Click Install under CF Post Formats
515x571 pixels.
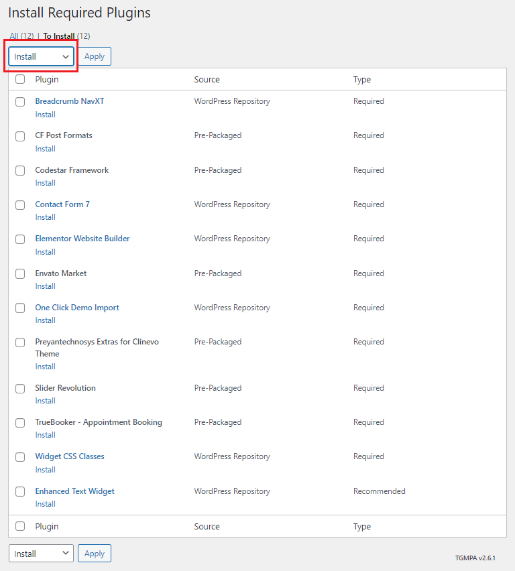click(x=45, y=149)
